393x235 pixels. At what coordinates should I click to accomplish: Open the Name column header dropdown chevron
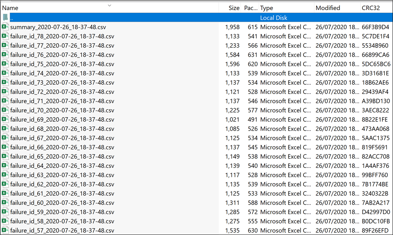109,6
